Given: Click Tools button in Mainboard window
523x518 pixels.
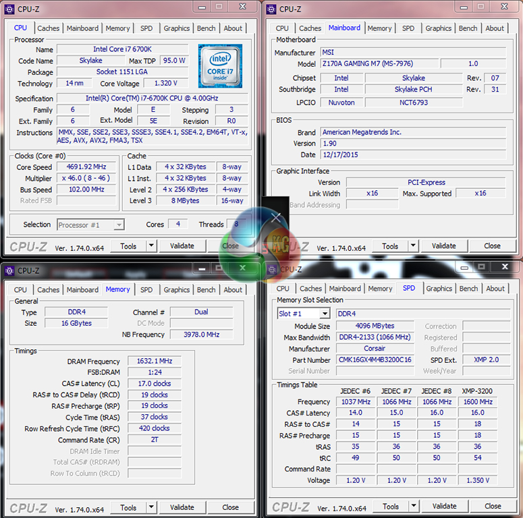Looking at the screenshot, I should click(x=390, y=246).
